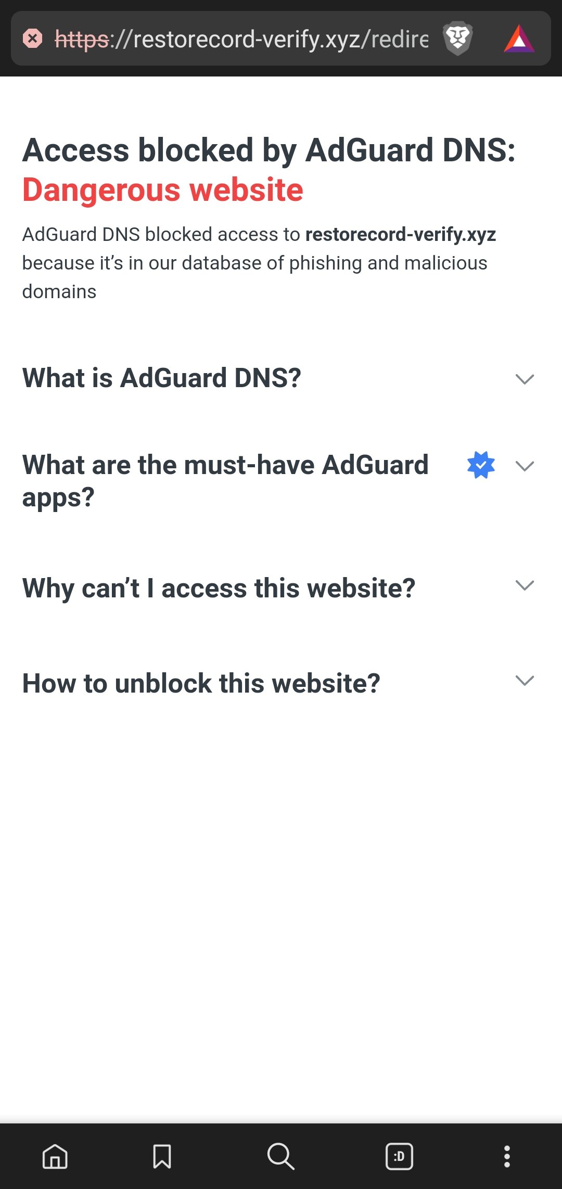562x1189 pixels.
Task: Expand the must-have AdGuard apps section
Action: coord(526,466)
